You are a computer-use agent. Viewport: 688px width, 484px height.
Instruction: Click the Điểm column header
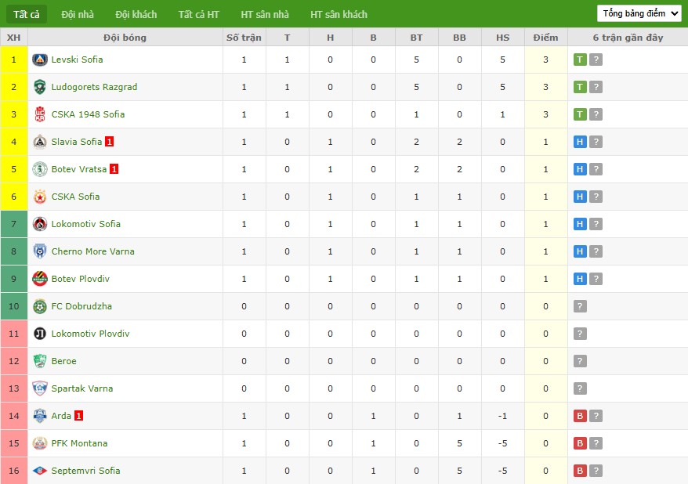click(546, 38)
